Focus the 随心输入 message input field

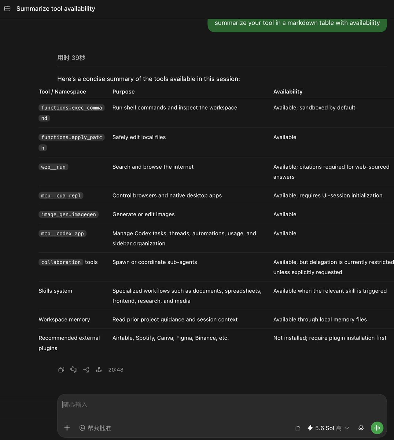pyautogui.click(x=222, y=405)
